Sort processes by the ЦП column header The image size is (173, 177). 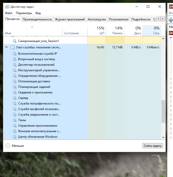(96, 30)
